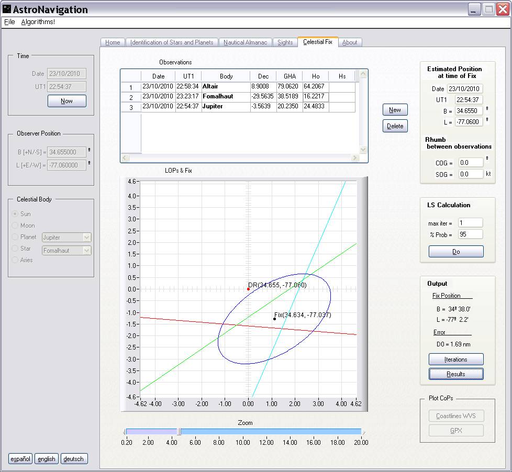Switch to the Nautical Almanac tab
This screenshot has height=472, width=512.
pos(245,42)
